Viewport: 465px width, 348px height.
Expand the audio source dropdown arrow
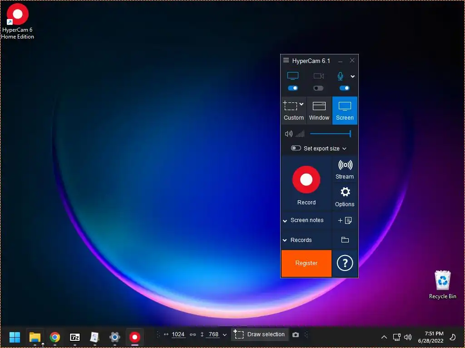(x=352, y=76)
